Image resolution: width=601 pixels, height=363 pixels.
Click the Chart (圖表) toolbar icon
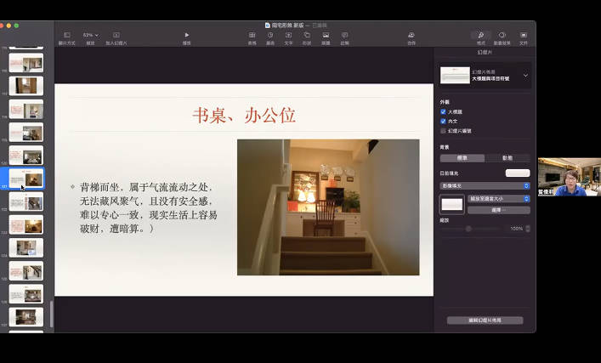(270, 35)
